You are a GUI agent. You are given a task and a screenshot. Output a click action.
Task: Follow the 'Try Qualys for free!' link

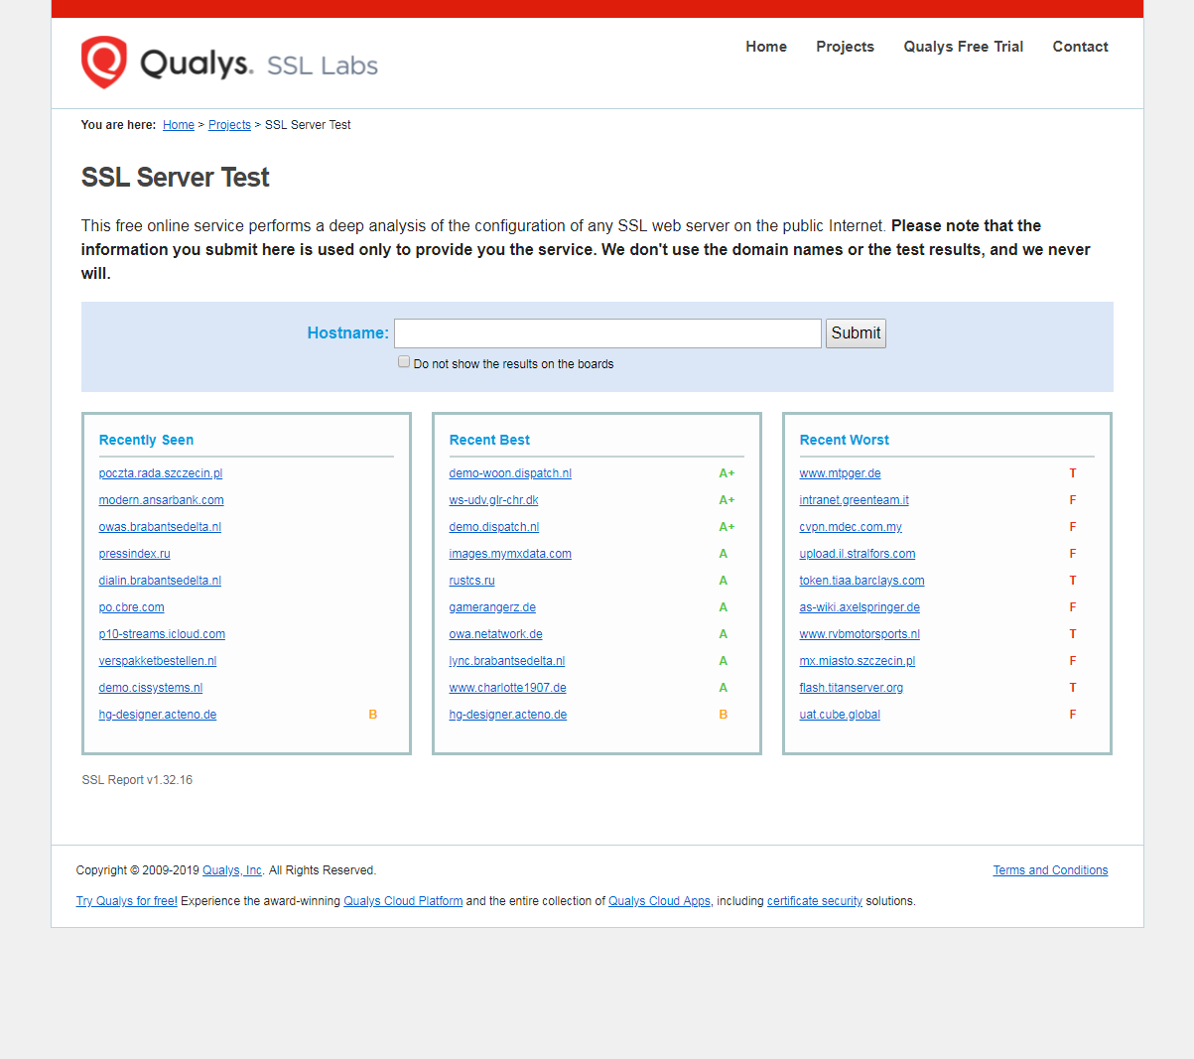127,901
